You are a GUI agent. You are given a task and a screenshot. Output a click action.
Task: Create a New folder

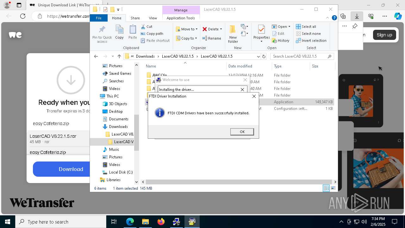pyautogui.click(x=233, y=34)
